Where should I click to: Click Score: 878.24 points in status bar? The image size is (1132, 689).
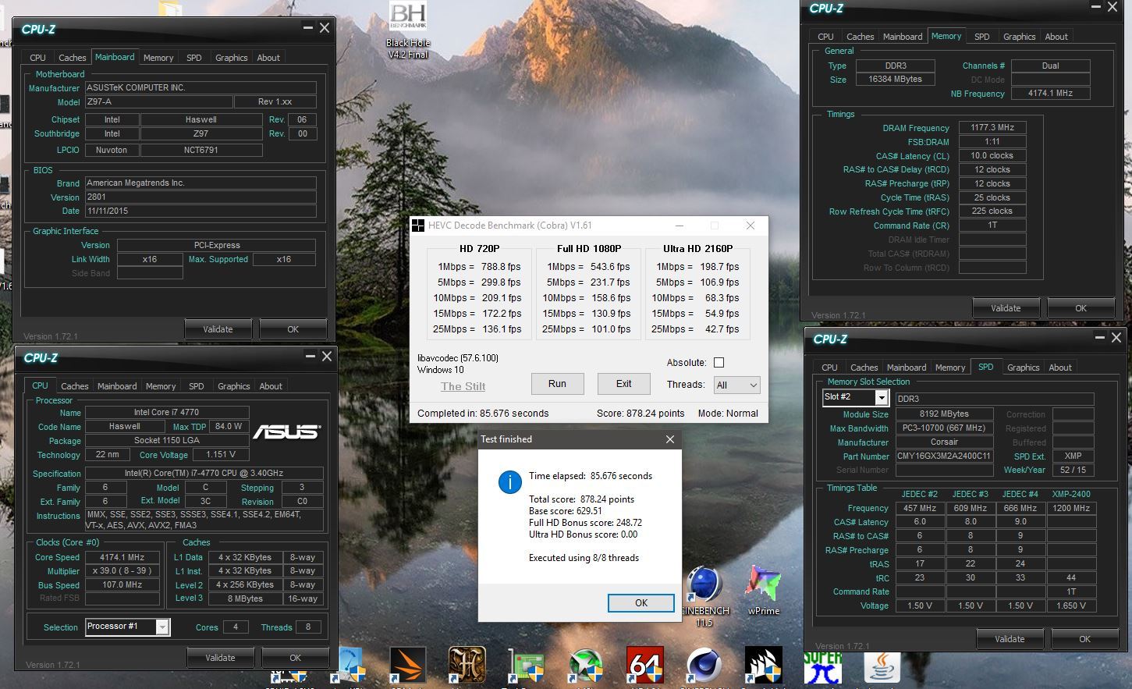[640, 414]
